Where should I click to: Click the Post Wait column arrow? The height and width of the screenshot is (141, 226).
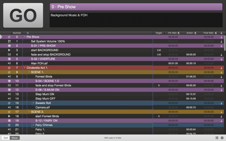pos(216,33)
